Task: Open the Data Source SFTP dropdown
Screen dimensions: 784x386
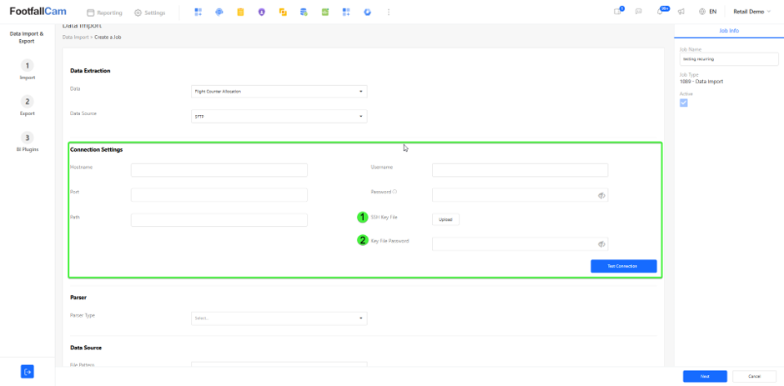Action: [x=279, y=117]
